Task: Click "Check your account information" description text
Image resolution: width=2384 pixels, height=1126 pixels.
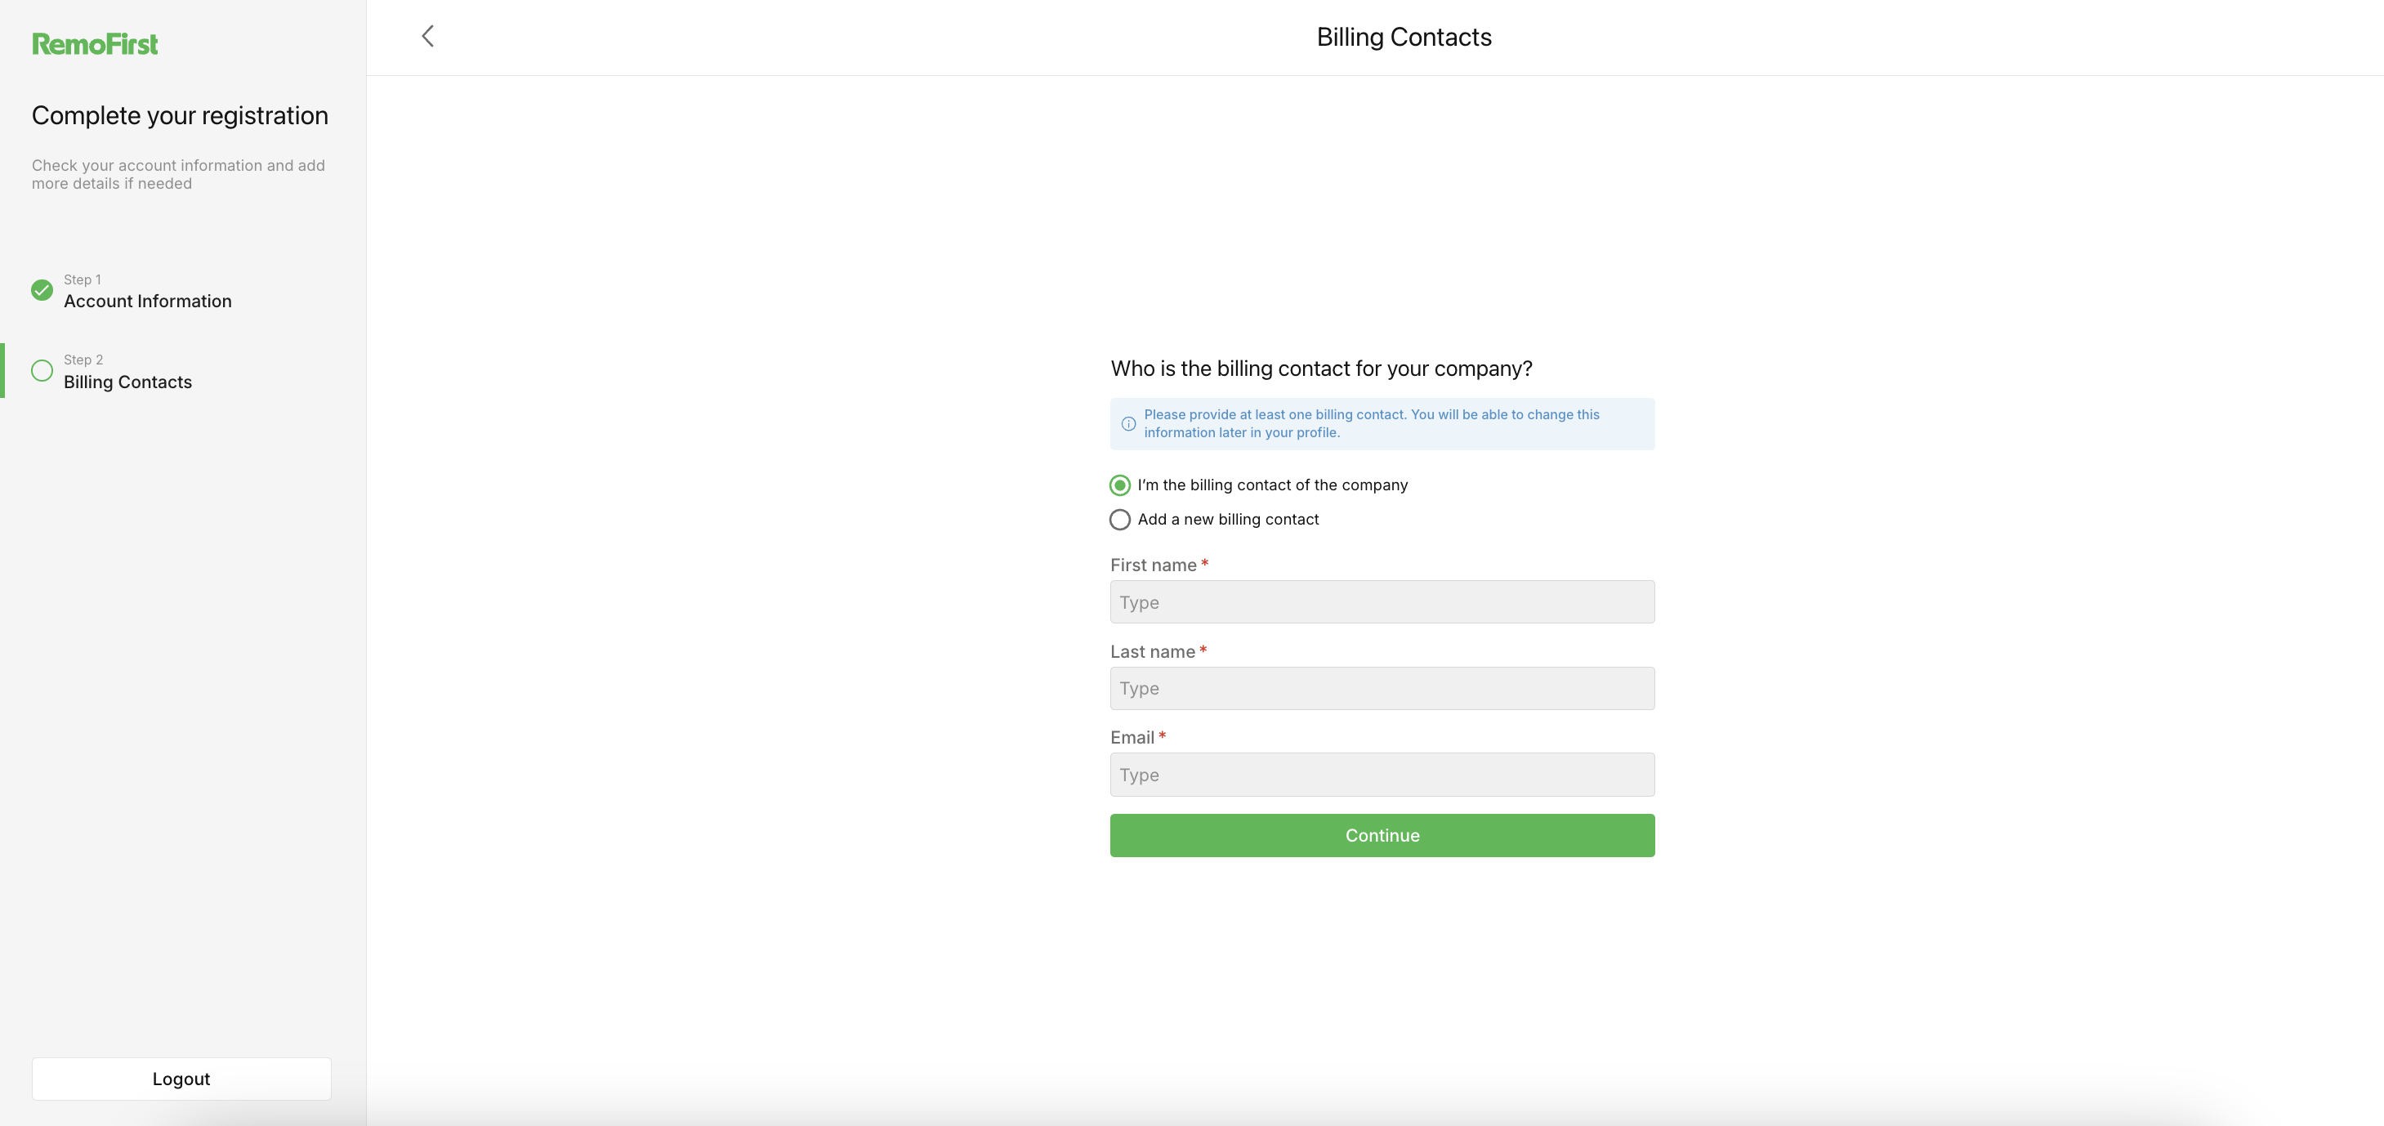Action: click(x=179, y=174)
